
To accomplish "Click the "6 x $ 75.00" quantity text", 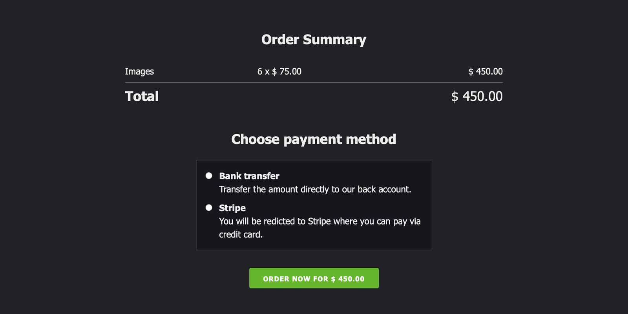I will pos(279,71).
